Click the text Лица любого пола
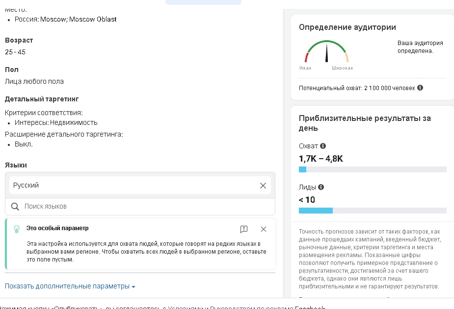 pyautogui.click(x=34, y=81)
